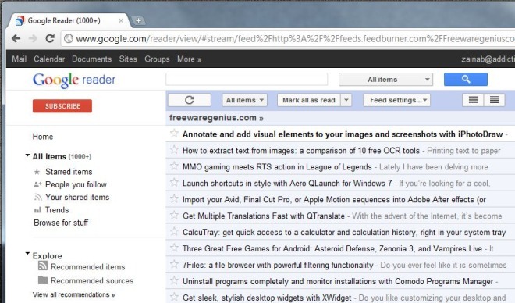Open Sites from the top bar
Screen dimensions: 515x303
click(128, 59)
